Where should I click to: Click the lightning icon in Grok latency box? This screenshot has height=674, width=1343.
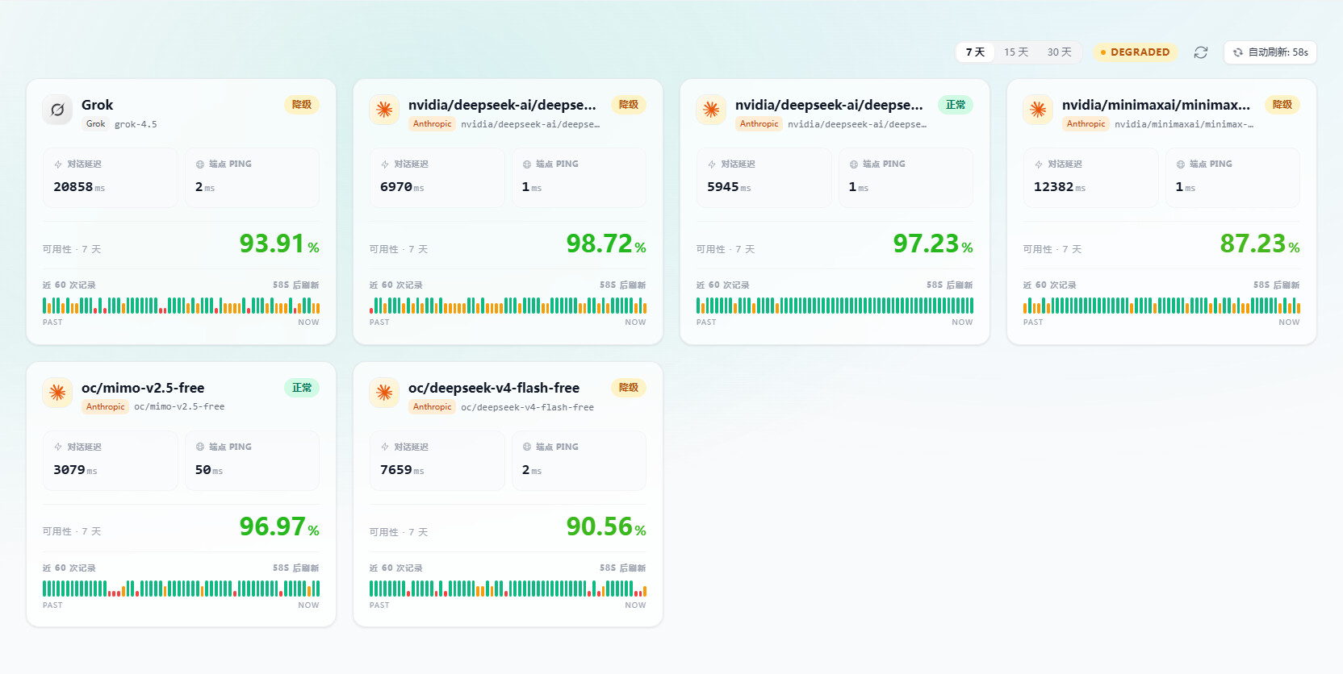coord(58,164)
